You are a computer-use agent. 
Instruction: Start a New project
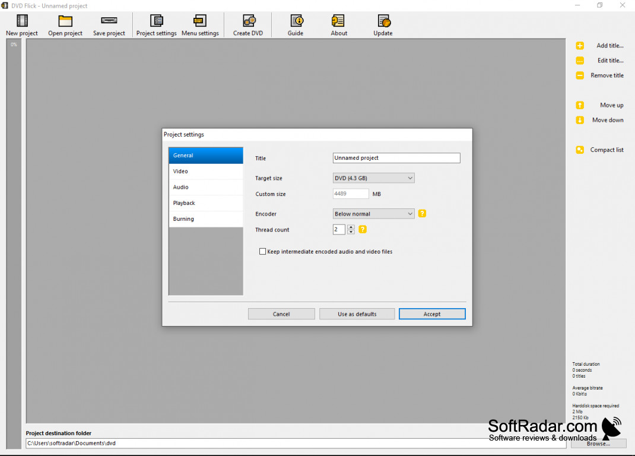pyautogui.click(x=21, y=25)
